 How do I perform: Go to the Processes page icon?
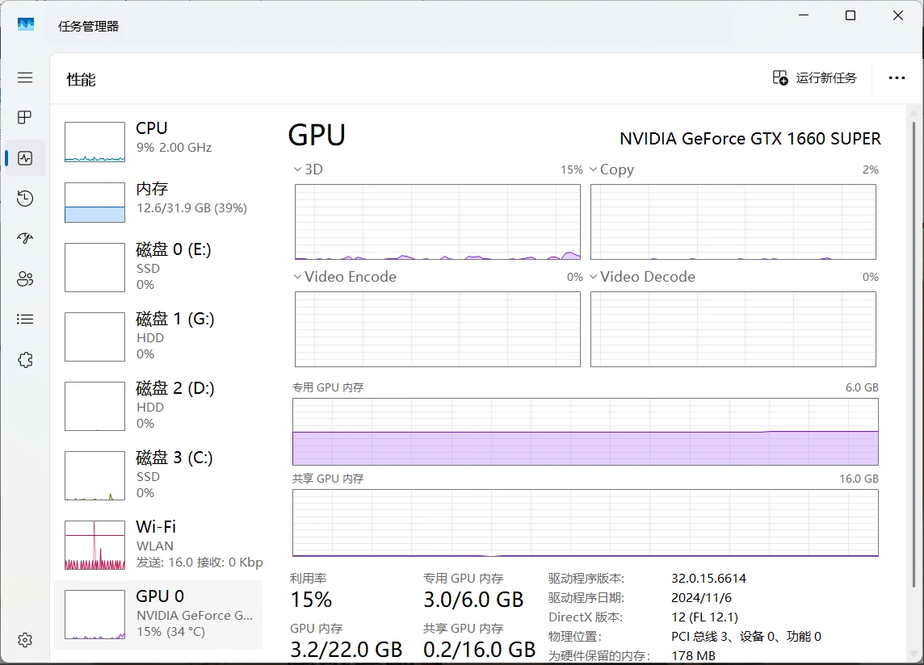pyautogui.click(x=25, y=118)
